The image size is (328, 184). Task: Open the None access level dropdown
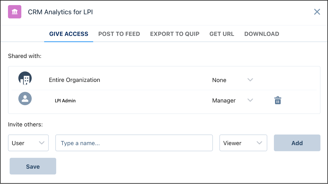click(x=233, y=80)
